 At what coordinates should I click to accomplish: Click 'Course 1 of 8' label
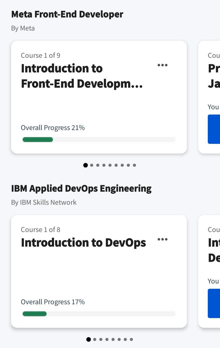(x=41, y=230)
